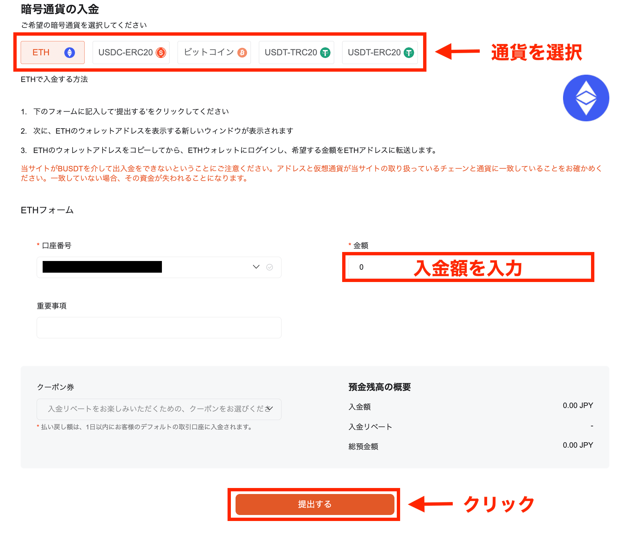The width and height of the screenshot is (633, 538).
Task: Click the dollar coin icon beside USDC-ERC20
Action: point(161,52)
